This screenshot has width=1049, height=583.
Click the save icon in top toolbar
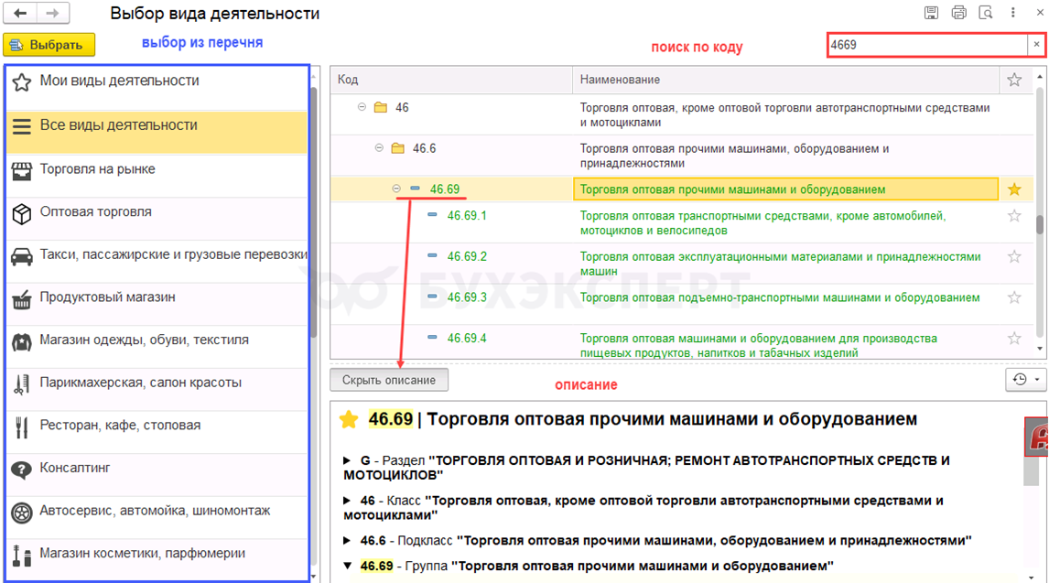pos(931,13)
